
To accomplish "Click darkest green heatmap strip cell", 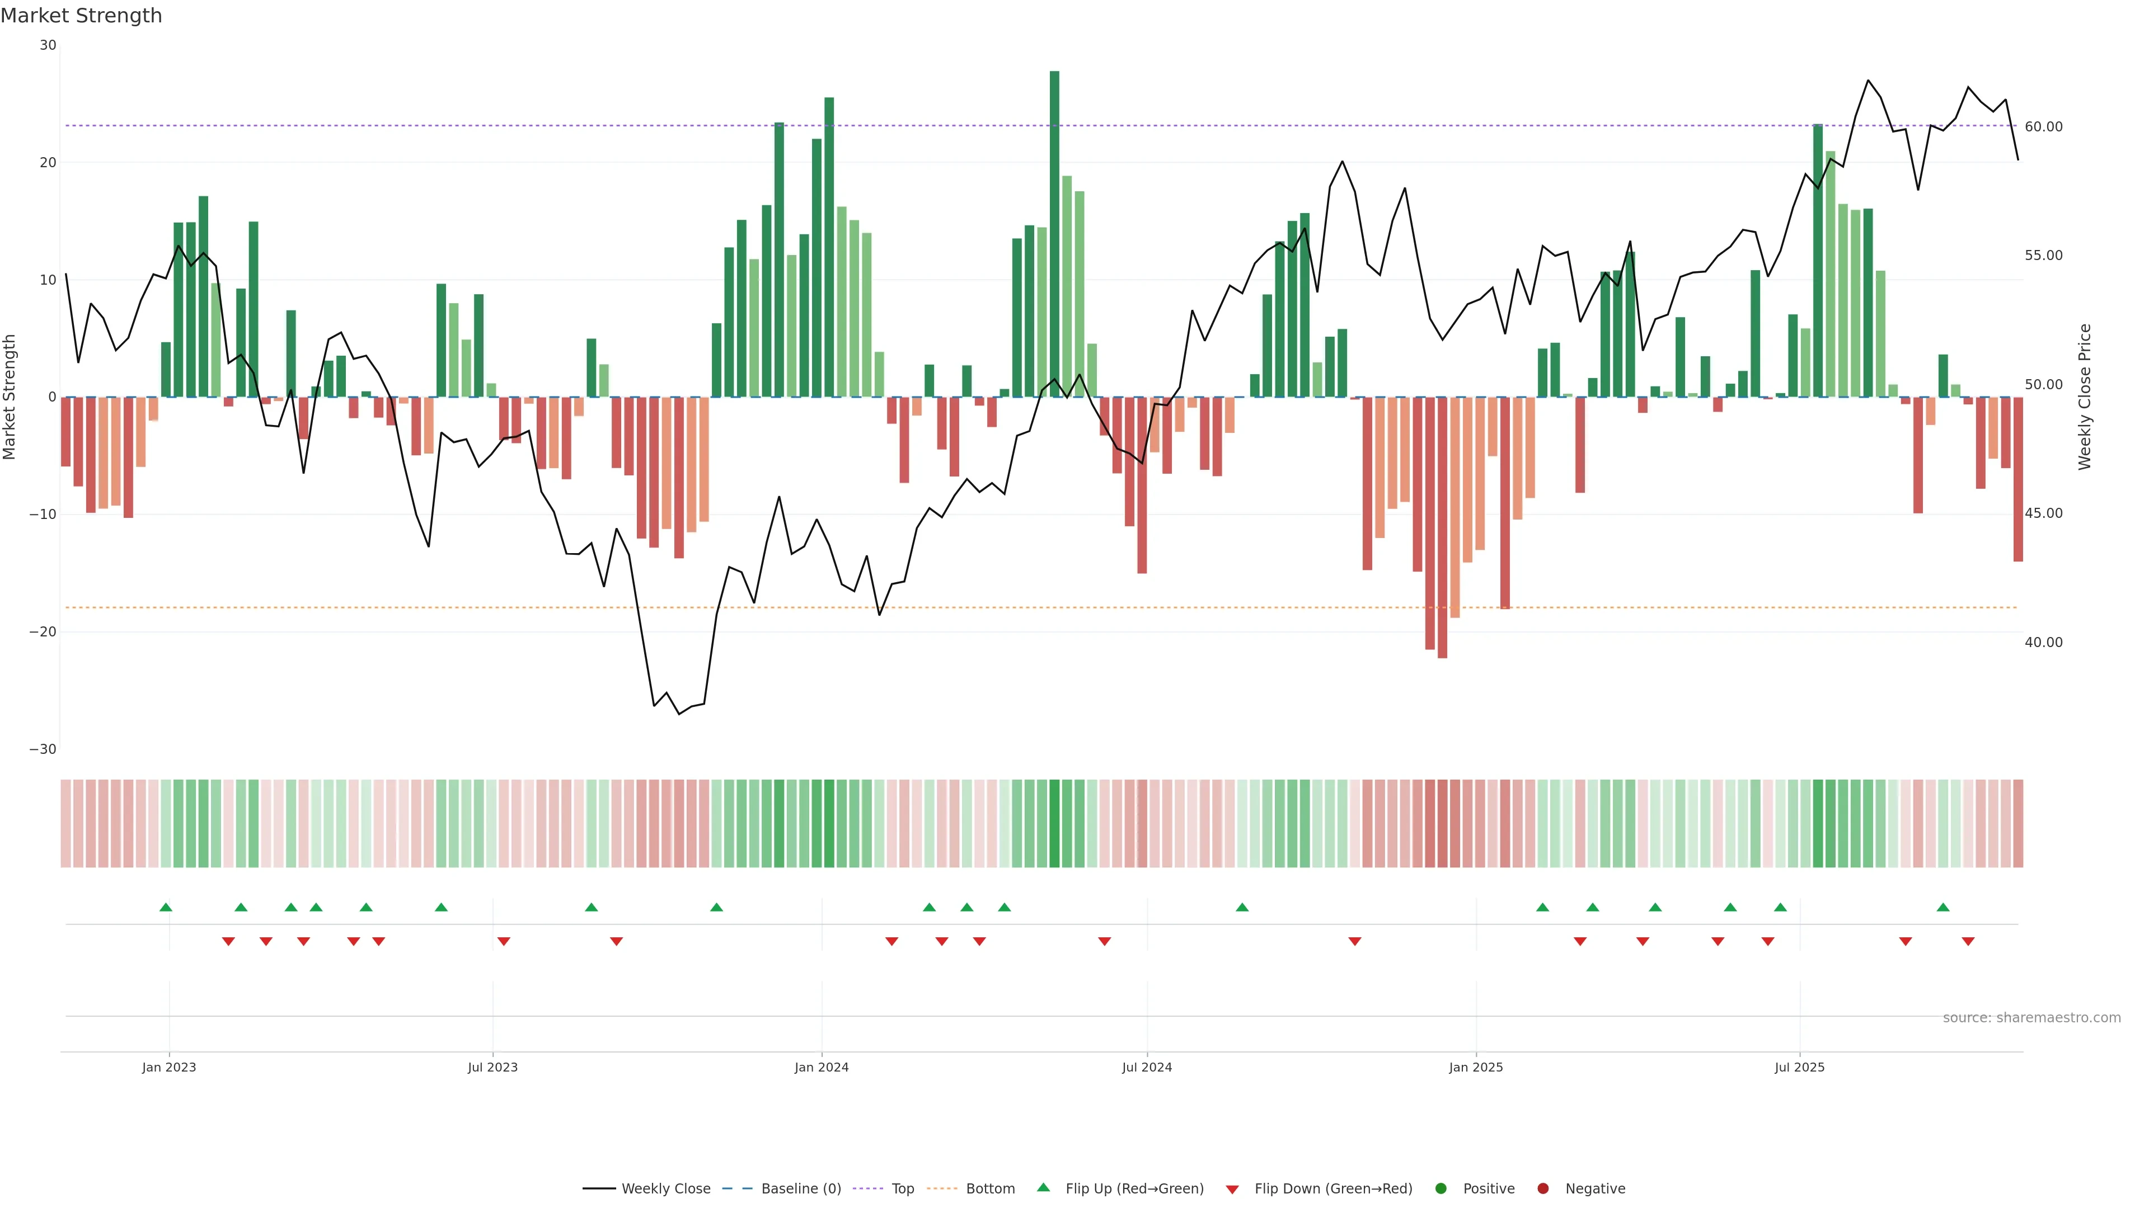I will tap(1054, 823).
